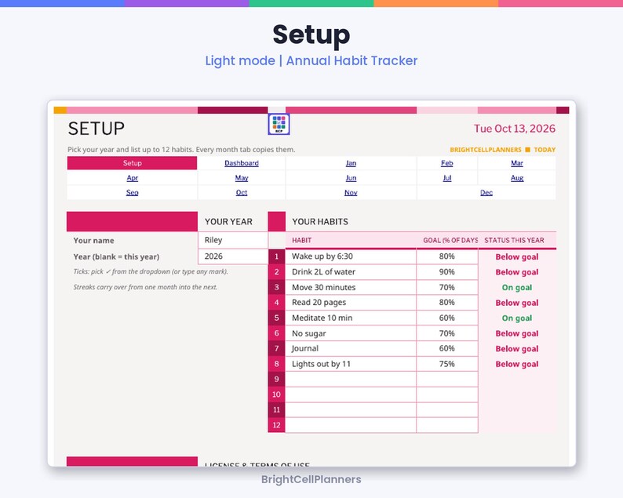Click row number 1 in habits list

pos(276,256)
